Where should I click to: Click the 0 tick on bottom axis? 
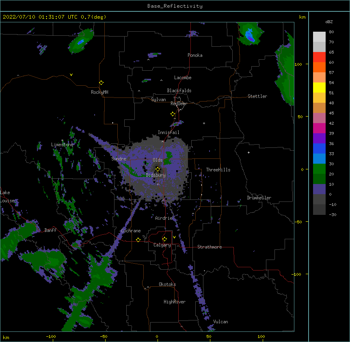click(157, 336)
